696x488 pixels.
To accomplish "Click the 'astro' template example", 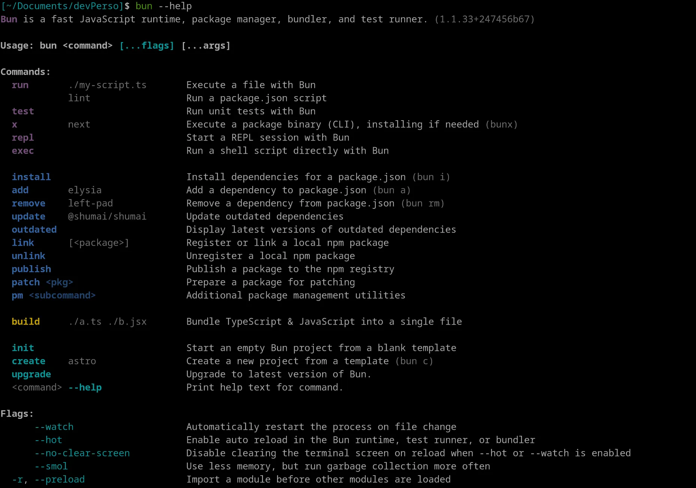I will pos(82,361).
